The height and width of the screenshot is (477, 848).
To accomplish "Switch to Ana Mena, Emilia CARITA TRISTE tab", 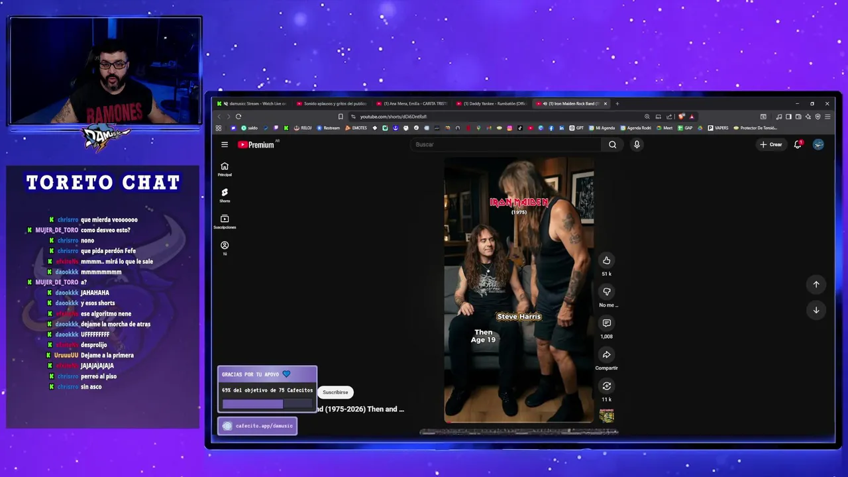I will click(413, 103).
